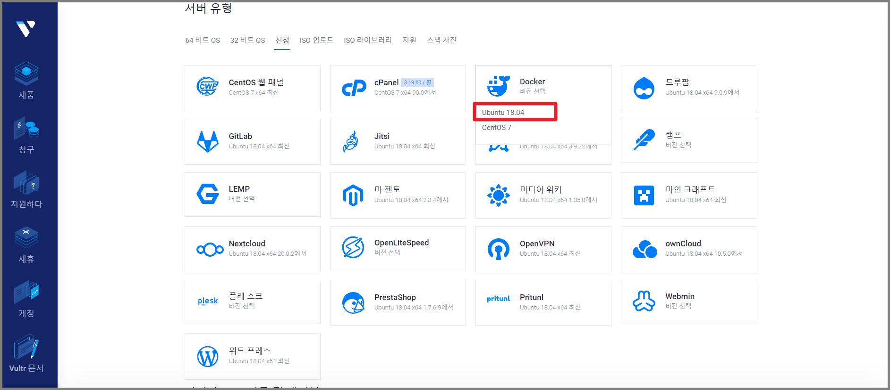The height and width of the screenshot is (390, 890).
Task: Select the Magento logo icon
Action: point(353,195)
